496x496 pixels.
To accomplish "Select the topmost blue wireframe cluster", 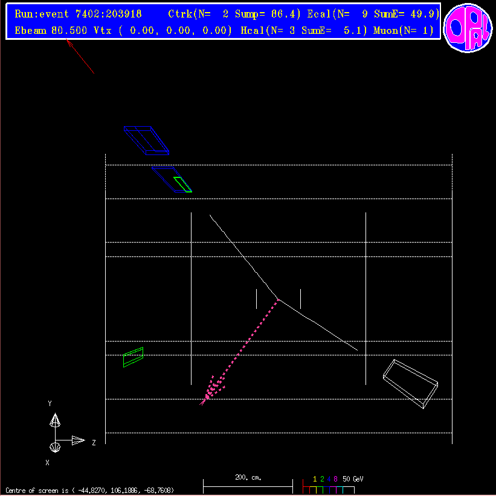I will click(x=146, y=140).
